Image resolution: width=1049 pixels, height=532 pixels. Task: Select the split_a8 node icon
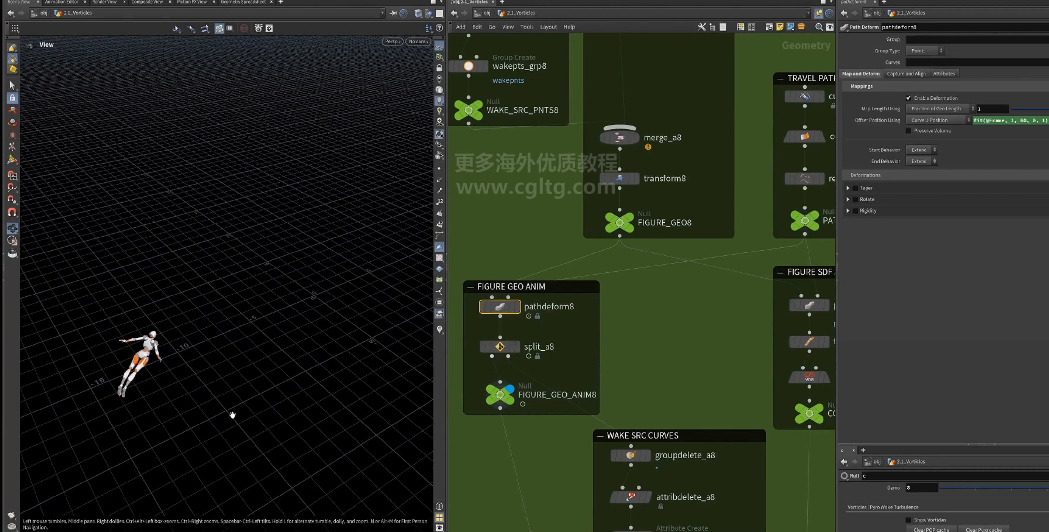(x=500, y=346)
